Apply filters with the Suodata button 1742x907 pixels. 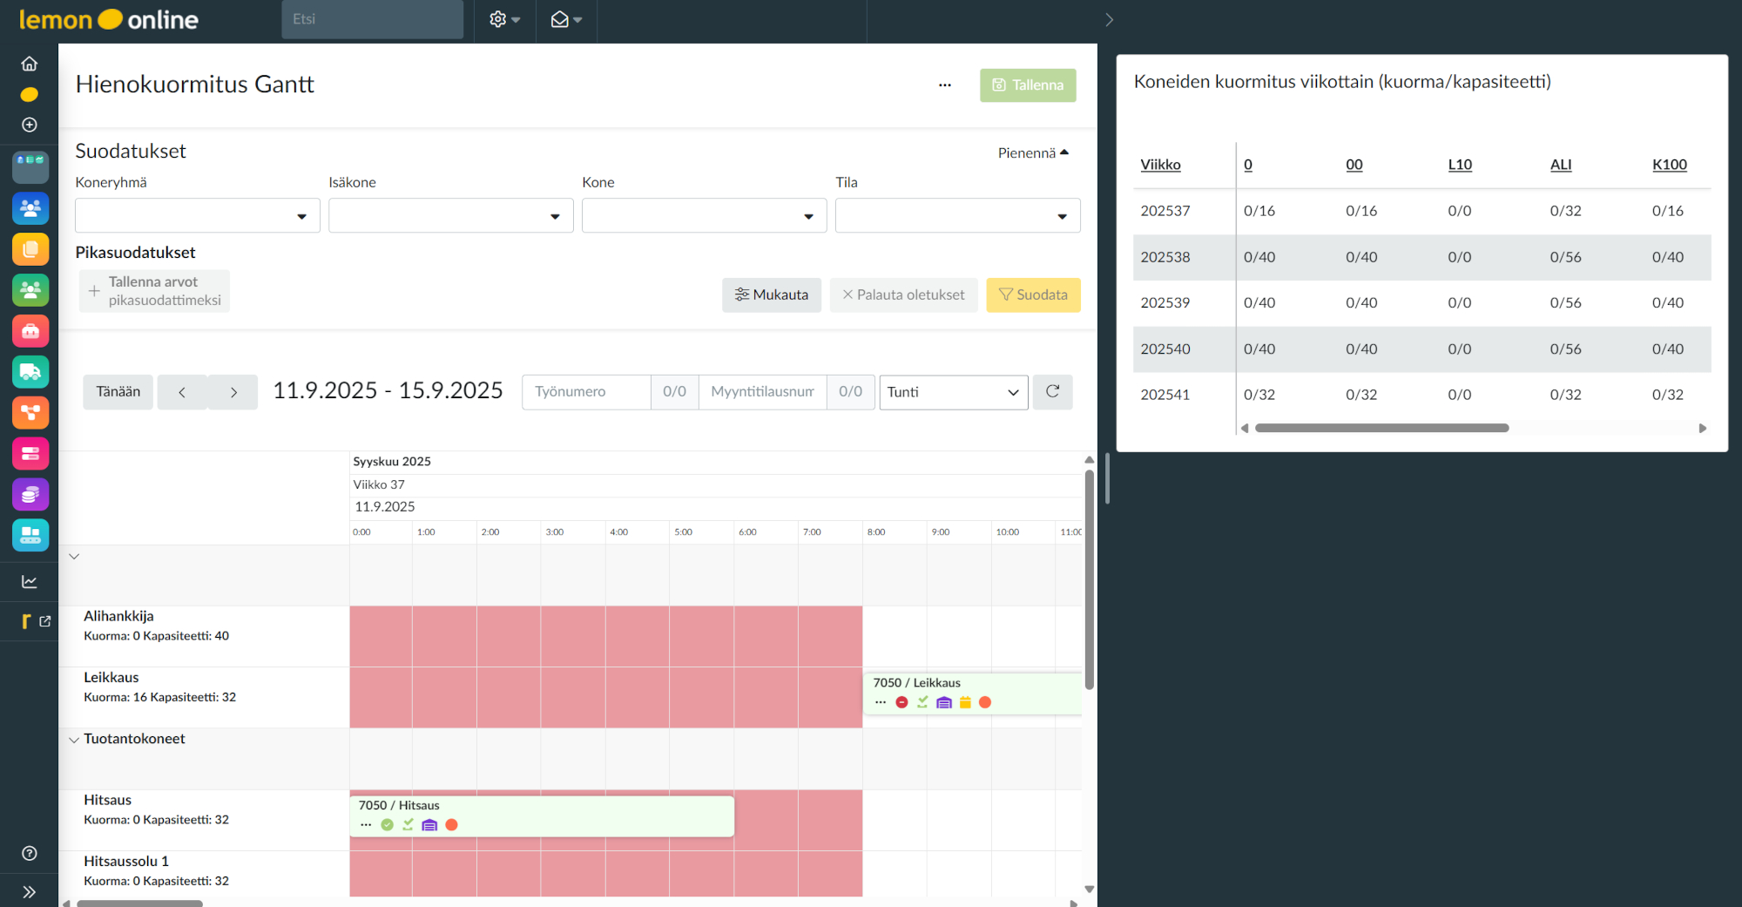click(1033, 294)
